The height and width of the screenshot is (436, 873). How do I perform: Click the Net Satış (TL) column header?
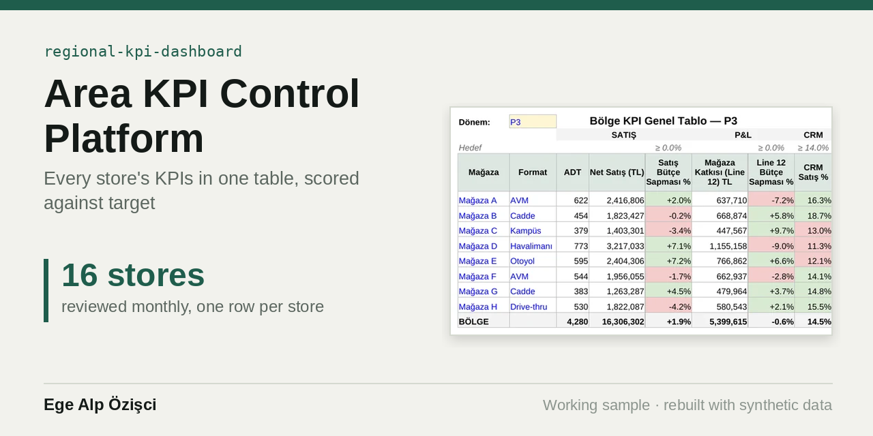click(617, 172)
